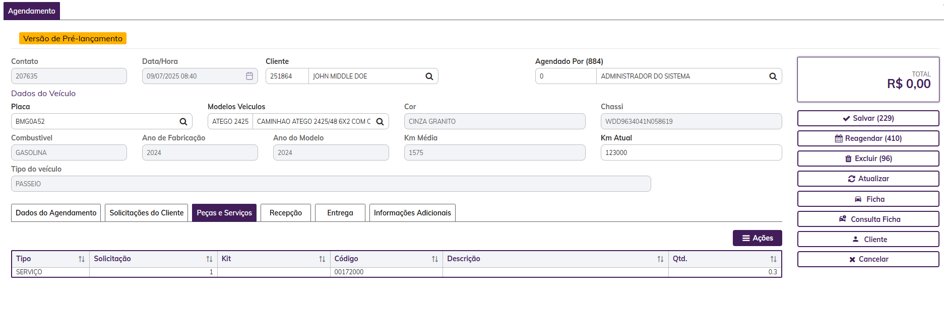Click the Cliente search magnifier icon
The width and height of the screenshot is (944, 311).
[429, 76]
